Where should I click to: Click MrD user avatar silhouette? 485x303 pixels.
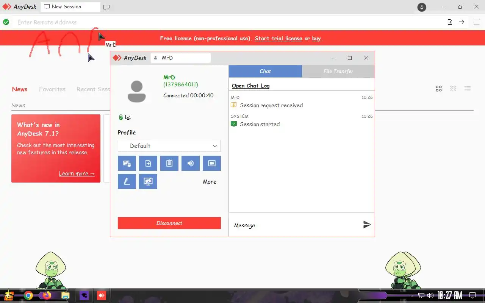(137, 91)
